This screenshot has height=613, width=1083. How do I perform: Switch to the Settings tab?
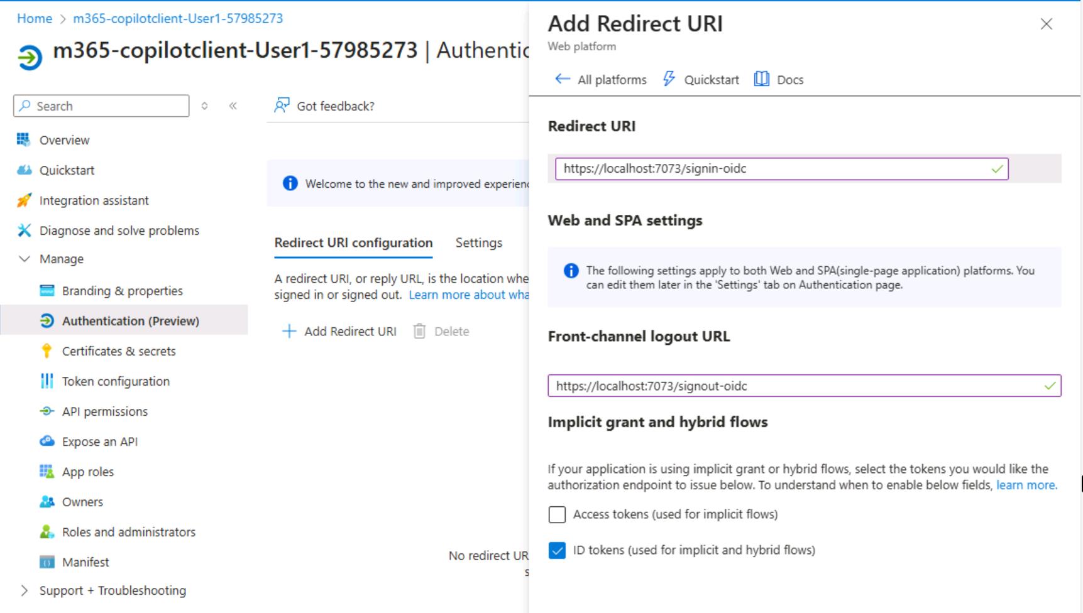[478, 243]
